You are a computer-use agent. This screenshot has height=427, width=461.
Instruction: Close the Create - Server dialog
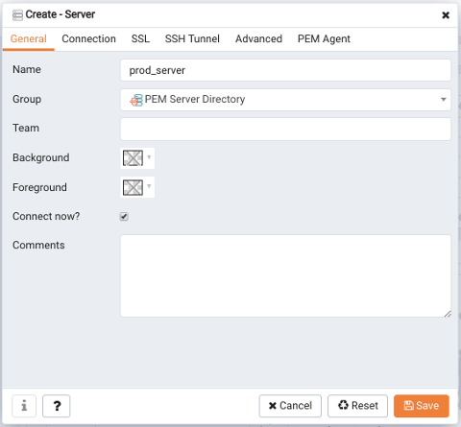point(446,15)
